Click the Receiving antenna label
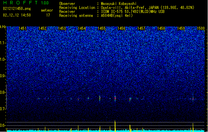The image size is (208, 132). click(x=76, y=16)
